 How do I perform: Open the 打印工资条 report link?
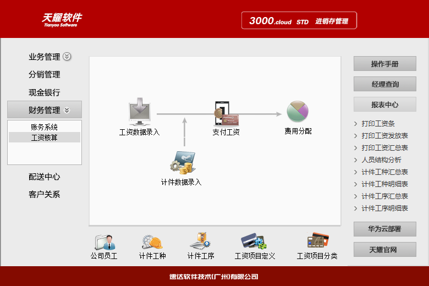[x=378, y=124]
